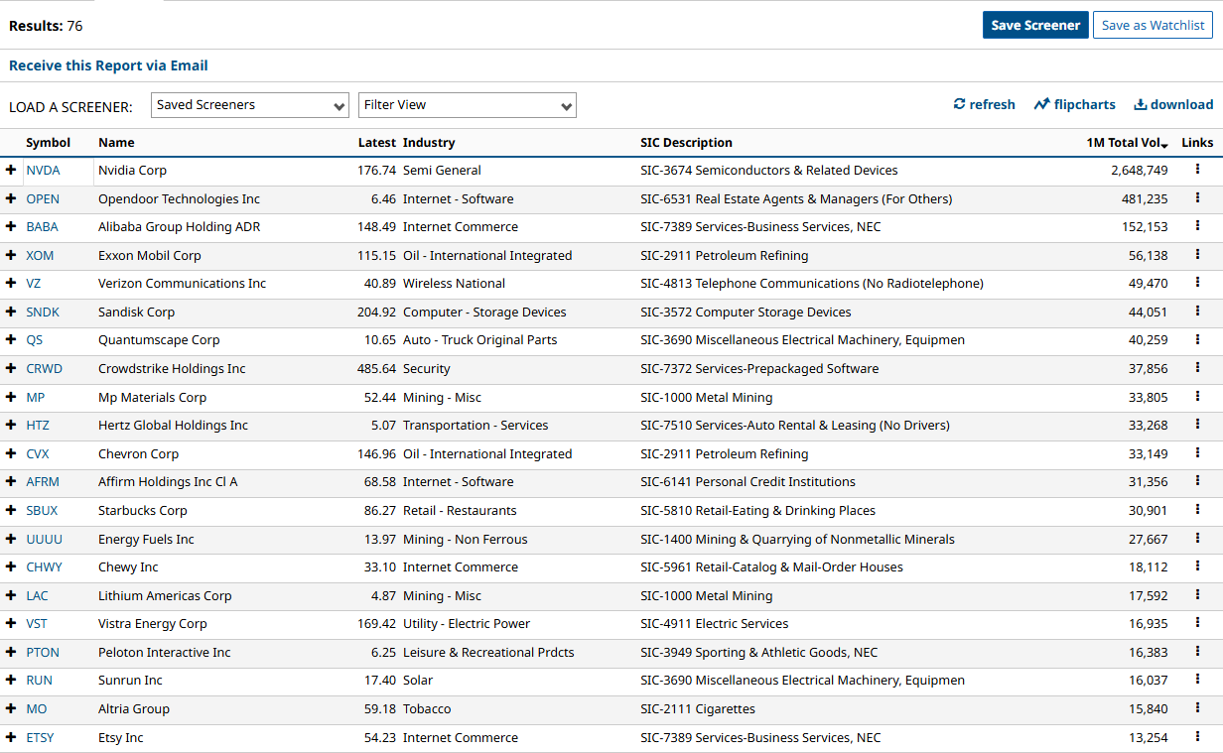This screenshot has height=753, width=1223.
Task: Sort table by Industry column header
Action: 429,143
